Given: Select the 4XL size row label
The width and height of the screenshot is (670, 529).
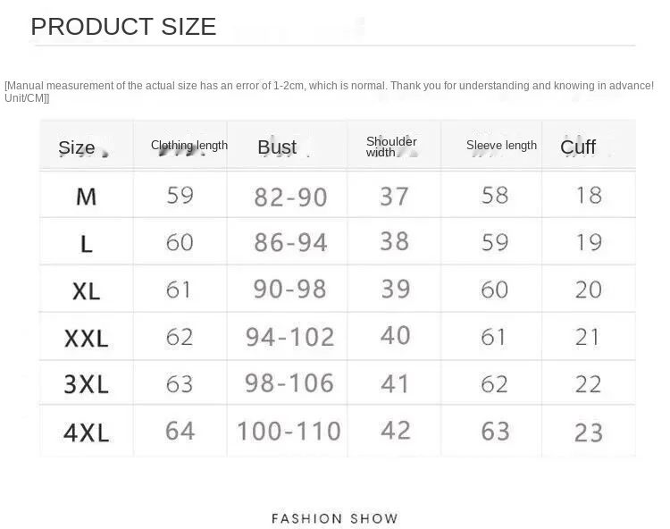Looking at the screenshot, I should tap(86, 433).
